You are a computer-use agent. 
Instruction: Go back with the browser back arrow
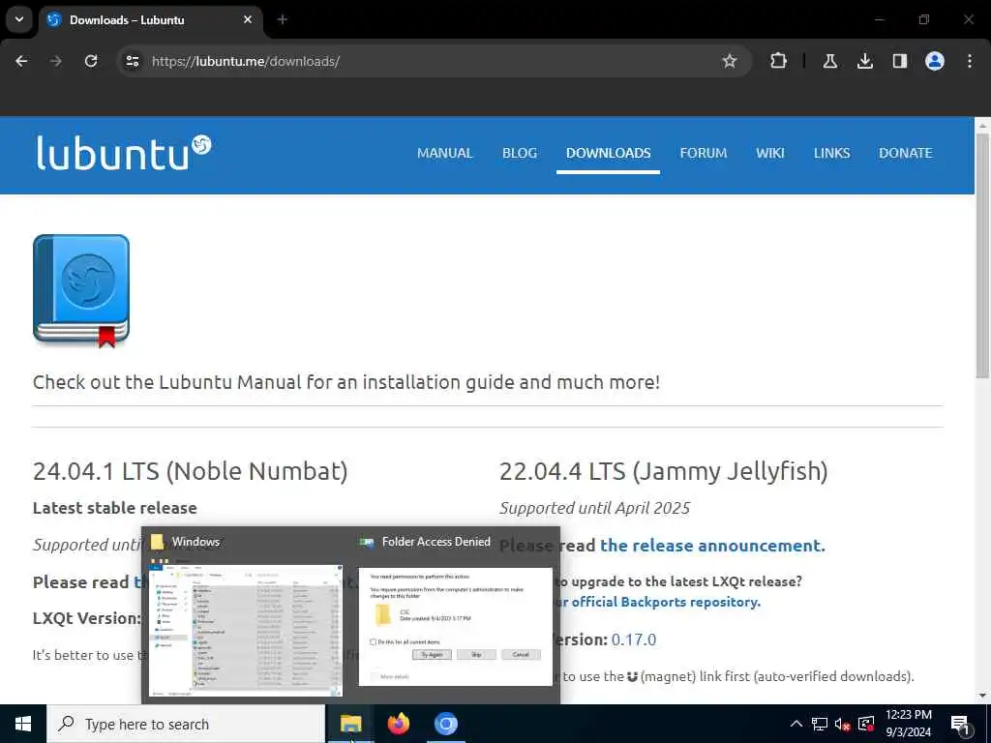(x=21, y=61)
